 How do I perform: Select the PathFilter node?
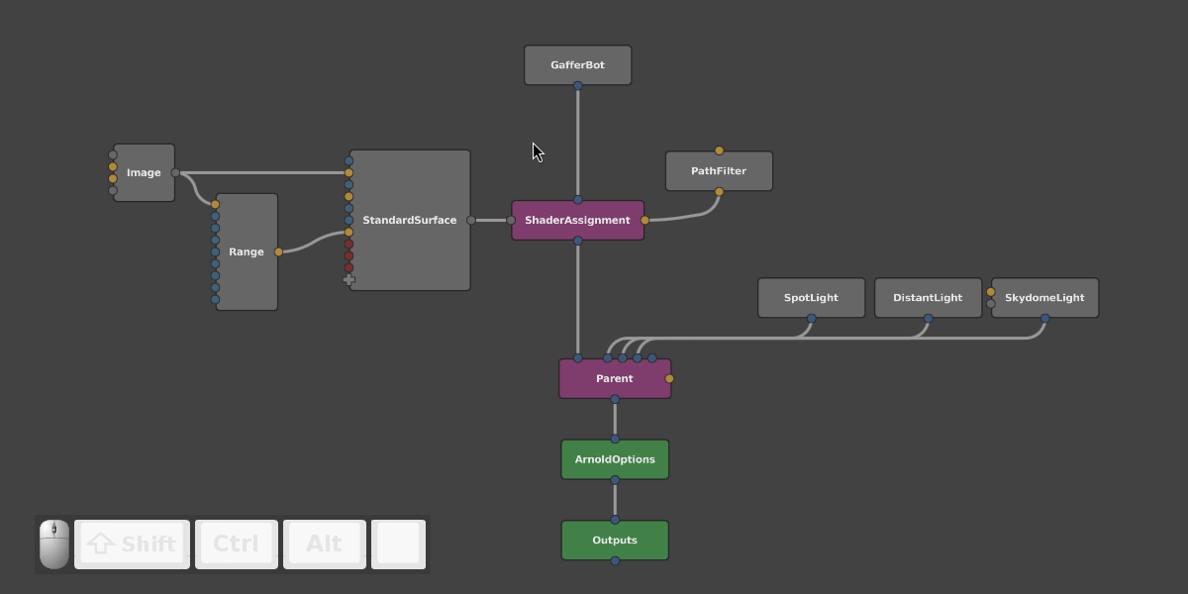[719, 171]
